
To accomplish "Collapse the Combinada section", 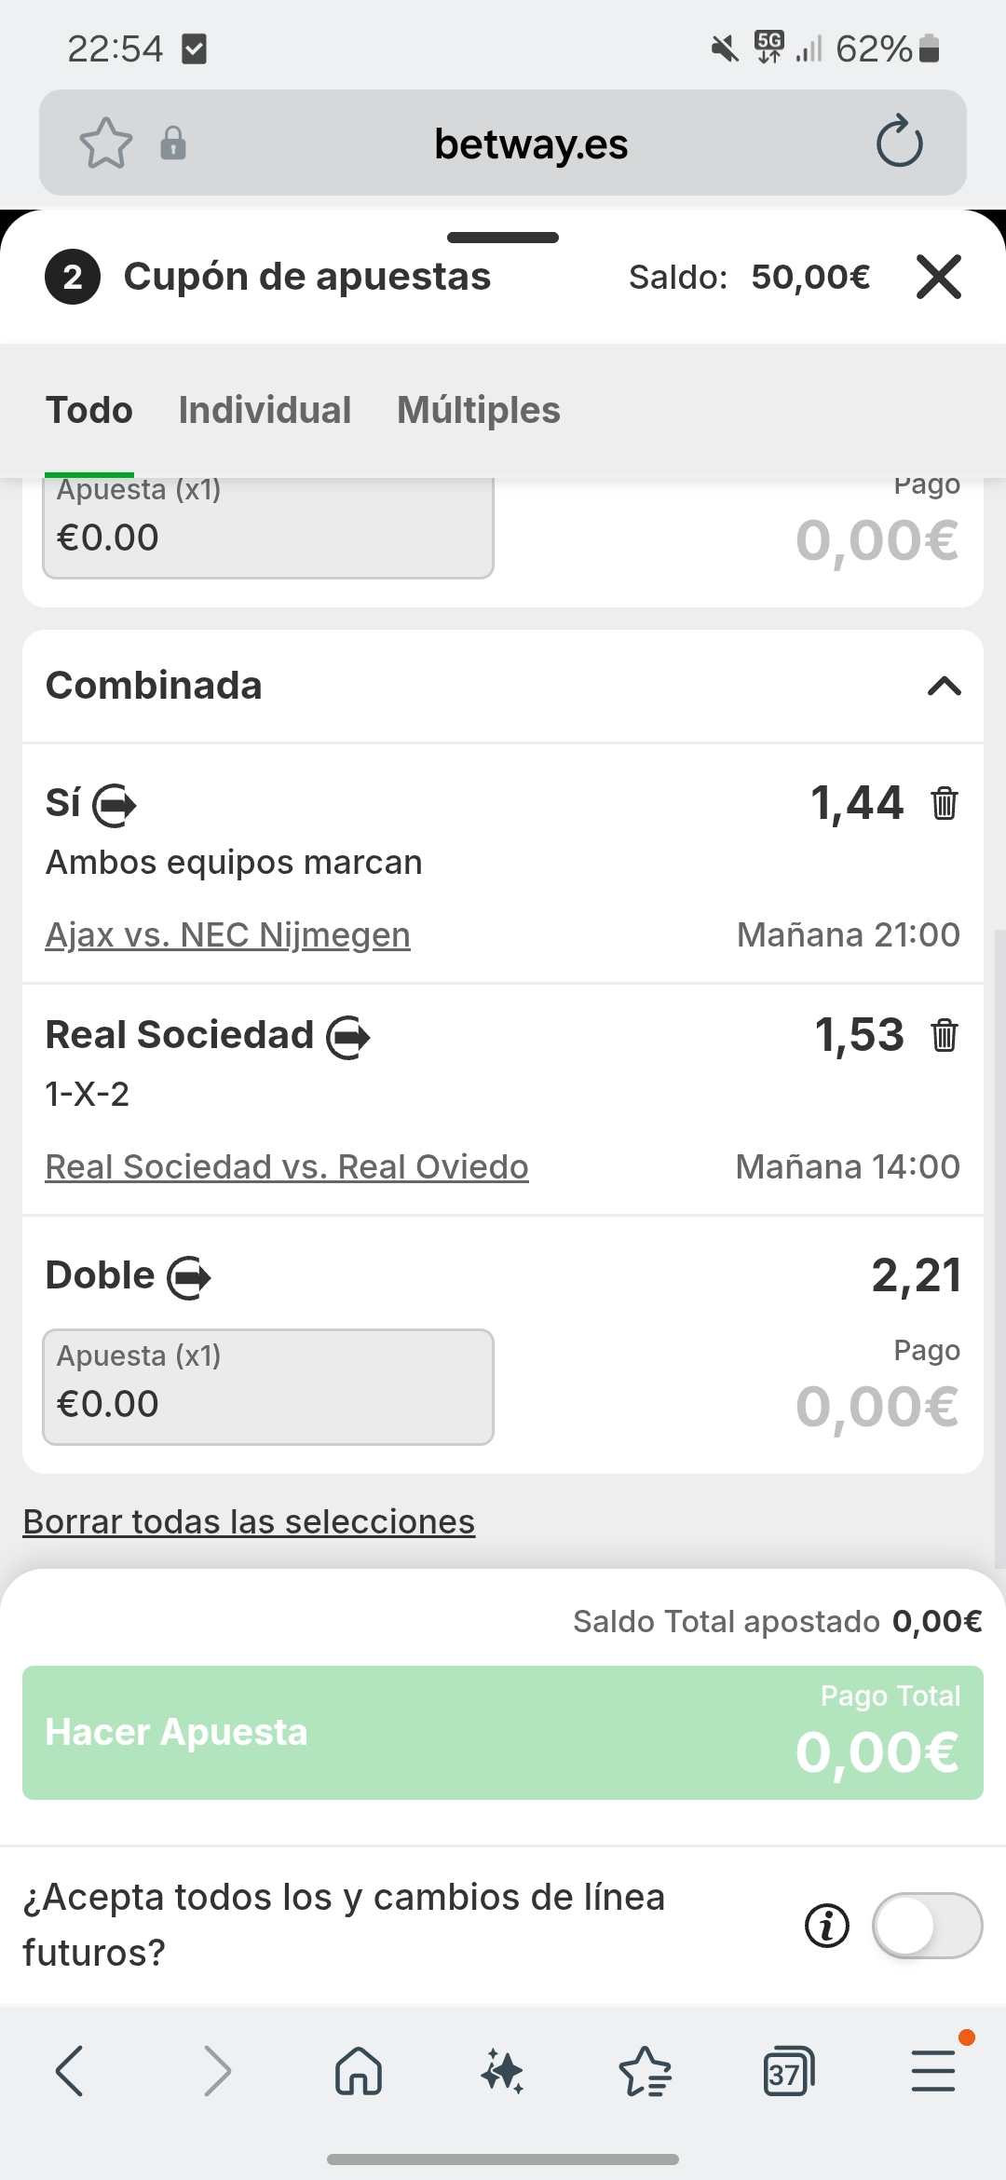I will [x=944, y=687].
